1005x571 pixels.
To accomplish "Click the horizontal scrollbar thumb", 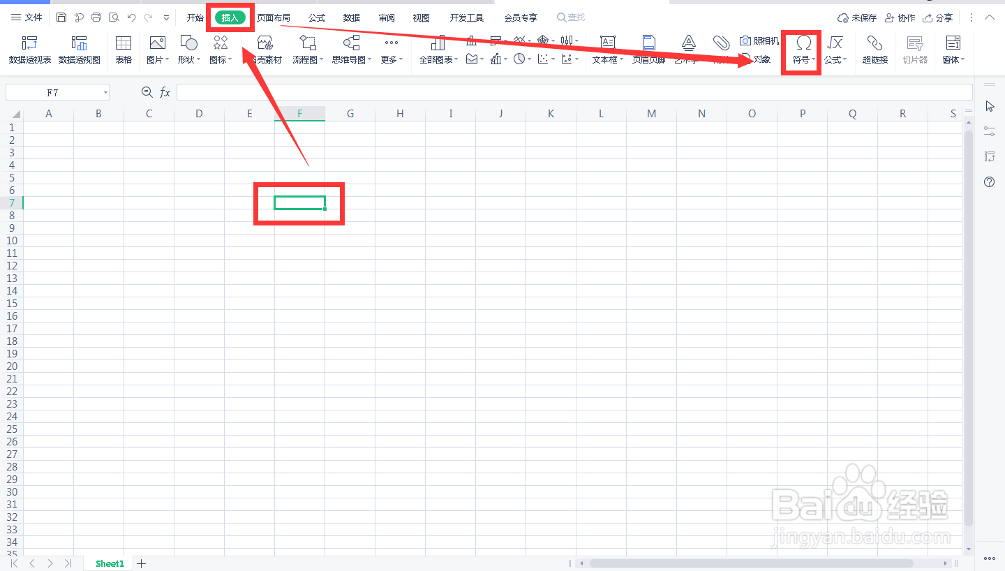I will 751,563.
